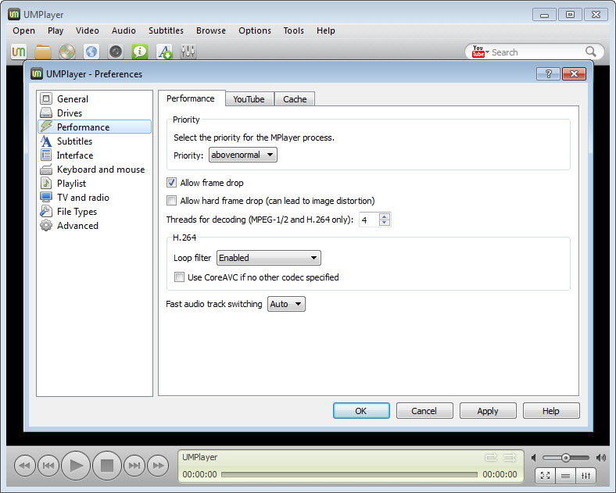The width and height of the screenshot is (616, 493).
Task: Click the mute speaker icon
Action: pyautogui.click(x=534, y=458)
